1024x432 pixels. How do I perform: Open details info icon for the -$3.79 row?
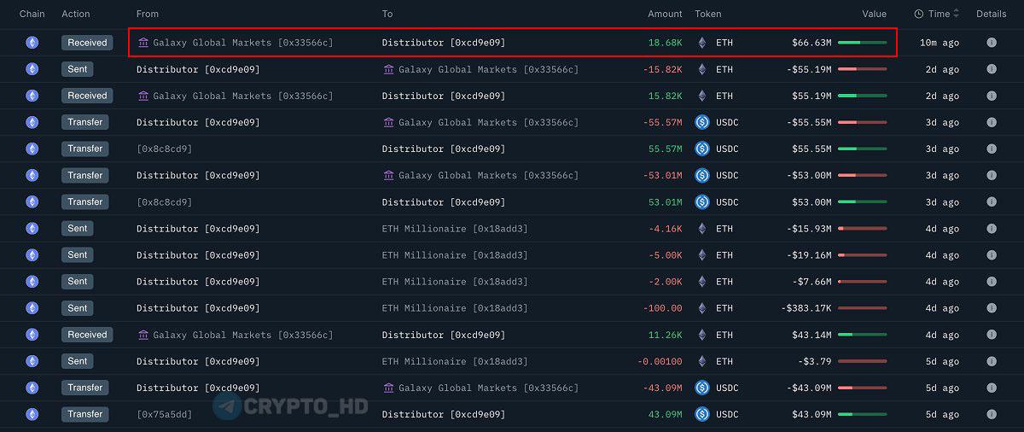(x=991, y=361)
